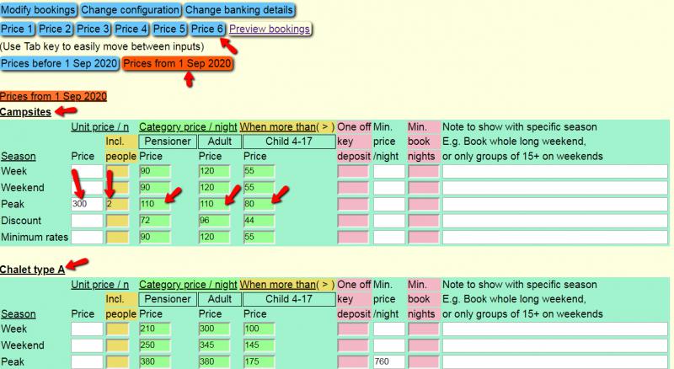Click Campsites Peak unit price field
The image size is (674, 369).
(x=87, y=204)
